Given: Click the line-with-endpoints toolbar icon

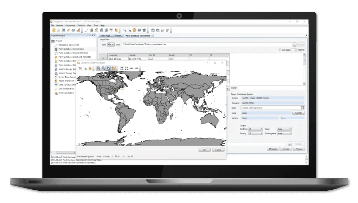Looking at the screenshot, I should 87,30.
